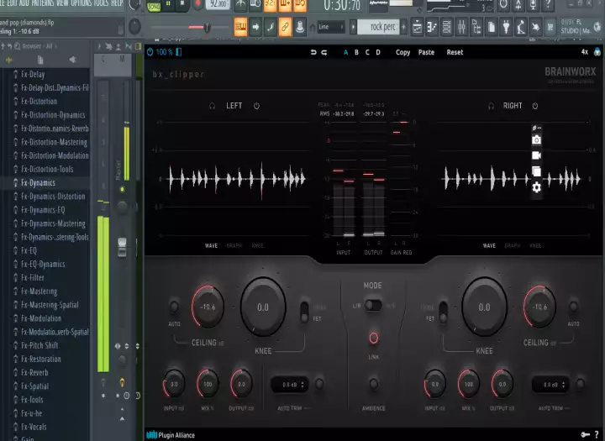Click the plus icon in browser header
This screenshot has width=605, height=441.
[x=8, y=60]
